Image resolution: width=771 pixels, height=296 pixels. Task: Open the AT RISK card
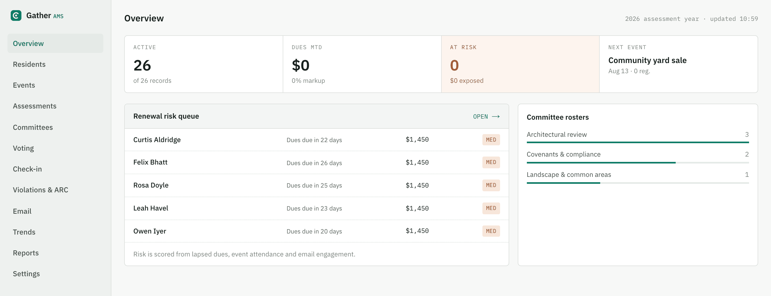tap(520, 64)
